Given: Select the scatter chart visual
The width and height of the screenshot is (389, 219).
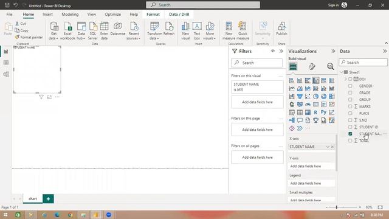Looking at the screenshot, I should (308, 96).
